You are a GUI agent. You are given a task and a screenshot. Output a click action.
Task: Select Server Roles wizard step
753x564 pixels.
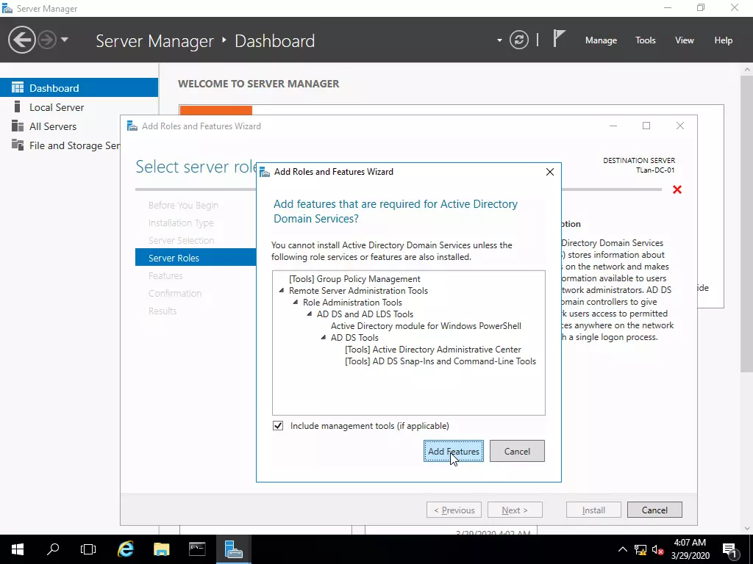click(196, 258)
